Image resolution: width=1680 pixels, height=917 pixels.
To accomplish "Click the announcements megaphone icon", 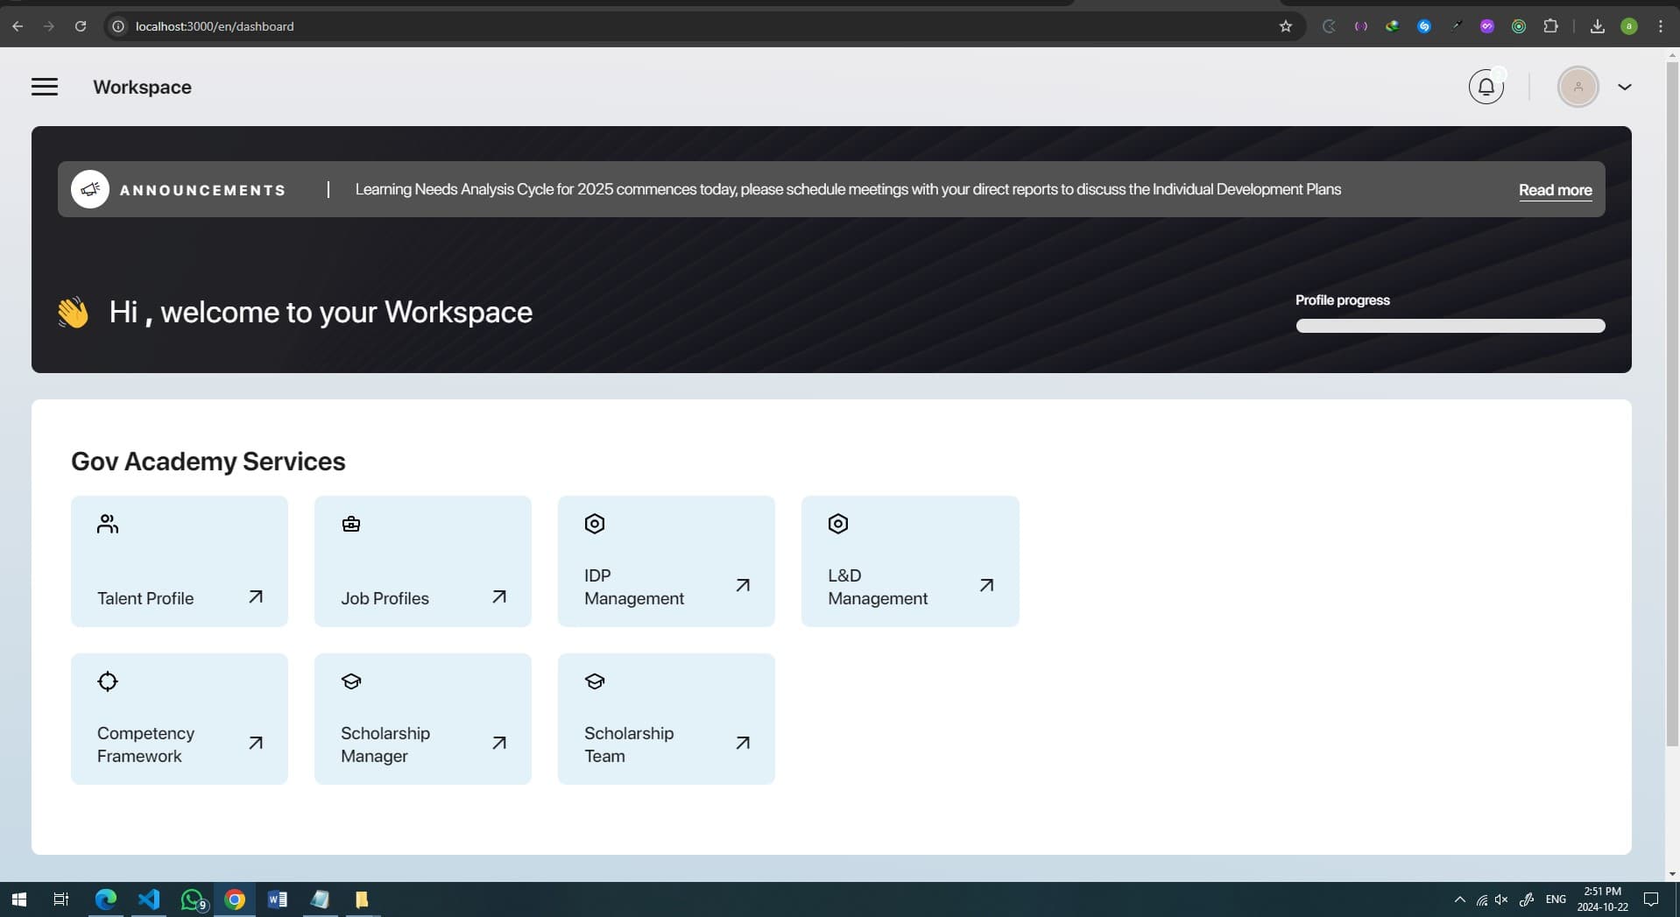I will point(89,188).
